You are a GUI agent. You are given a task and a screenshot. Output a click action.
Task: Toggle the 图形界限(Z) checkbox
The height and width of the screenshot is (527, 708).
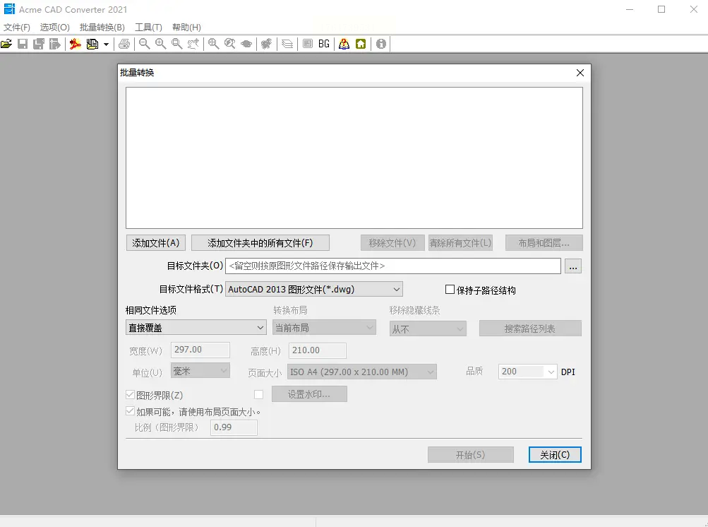130,395
